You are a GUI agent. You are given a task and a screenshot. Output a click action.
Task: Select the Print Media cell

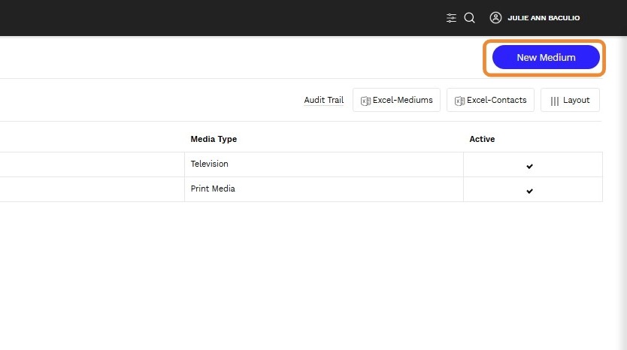click(x=213, y=189)
